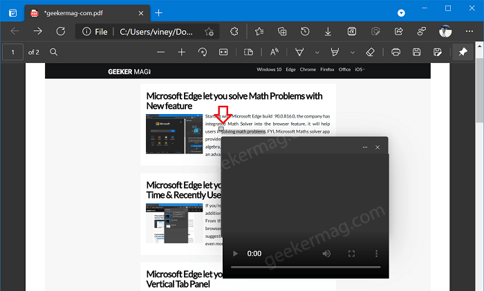
Task: Save PDF as a new file
Action: coord(438,52)
